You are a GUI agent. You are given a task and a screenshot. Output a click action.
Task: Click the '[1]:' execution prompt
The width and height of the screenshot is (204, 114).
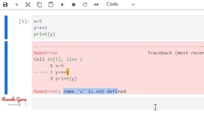[24, 21]
